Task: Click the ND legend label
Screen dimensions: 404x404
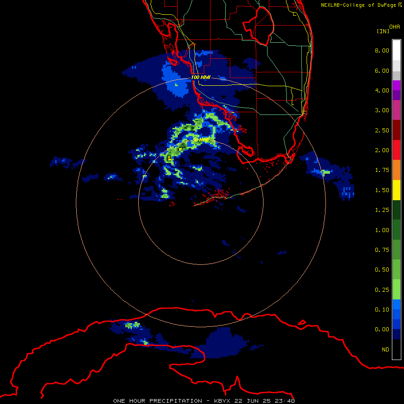Action: 386,350
